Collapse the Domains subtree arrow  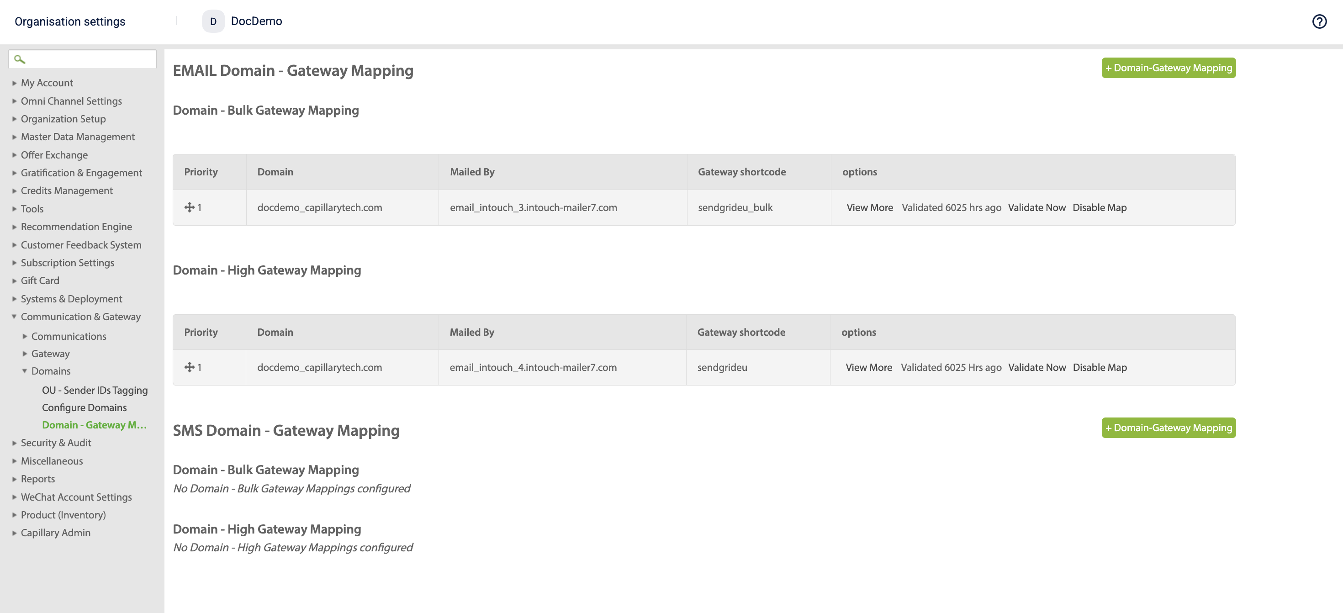25,371
